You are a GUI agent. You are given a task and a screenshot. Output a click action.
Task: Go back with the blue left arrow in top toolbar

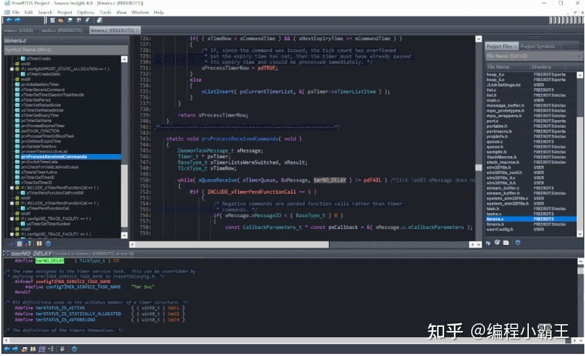tap(9, 20)
